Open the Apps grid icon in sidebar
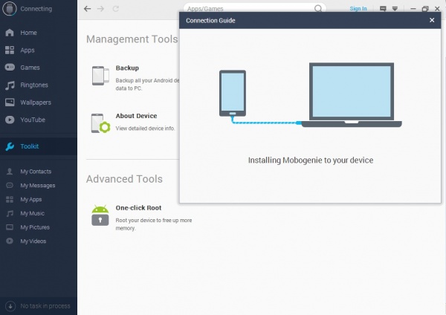The height and width of the screenshot is (315, 446). coord(10,50)
